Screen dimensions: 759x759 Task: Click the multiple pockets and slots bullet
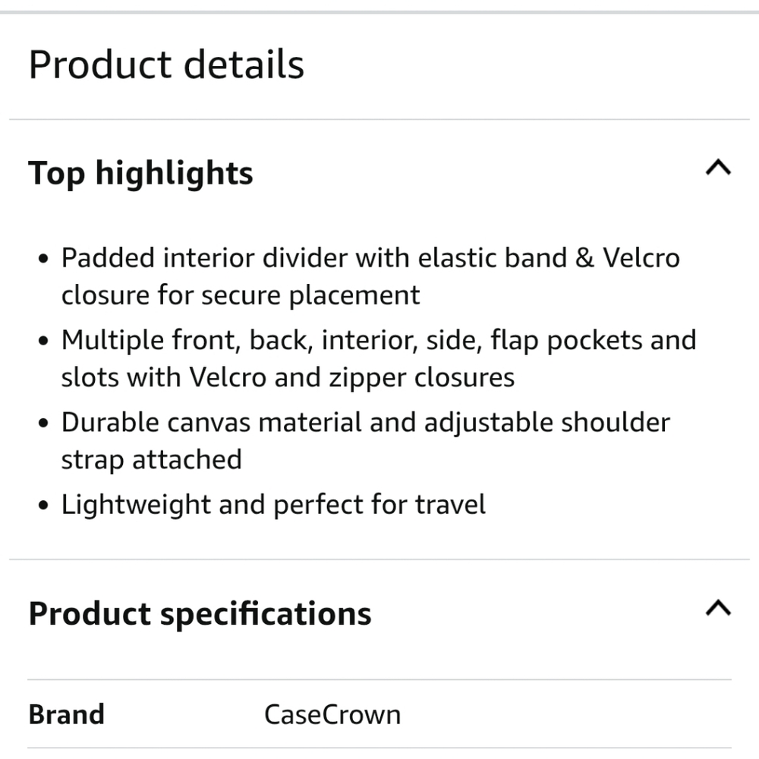(x=379, y=358)
